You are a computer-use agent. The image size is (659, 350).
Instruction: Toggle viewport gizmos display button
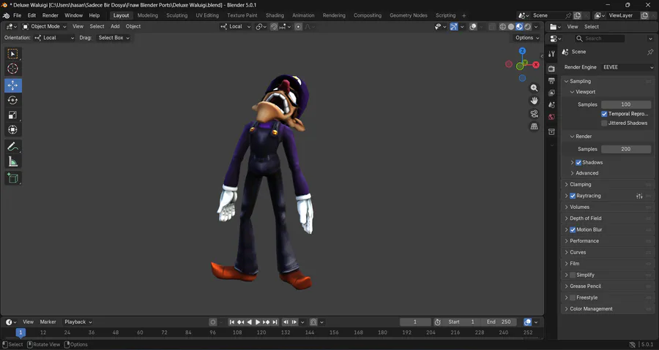coord(454,26)
